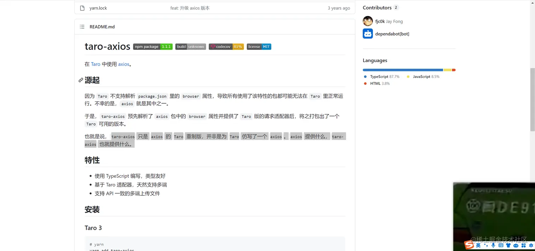Click the anchor link icon beside 源起
The height and width of the screenshot is (251, 535).
point(81,80)
